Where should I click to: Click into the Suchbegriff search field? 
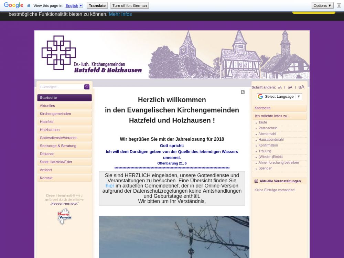point(61,87)
